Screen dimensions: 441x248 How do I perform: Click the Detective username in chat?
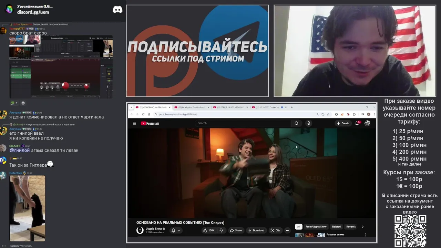click(x=16, y=173)
